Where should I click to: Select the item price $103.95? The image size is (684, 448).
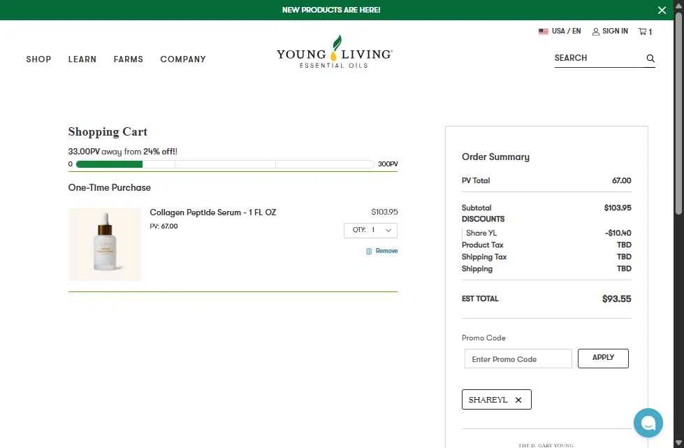384,212
